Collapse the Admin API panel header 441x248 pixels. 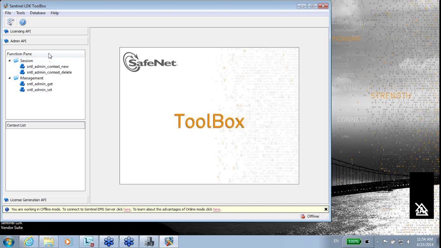45,41
